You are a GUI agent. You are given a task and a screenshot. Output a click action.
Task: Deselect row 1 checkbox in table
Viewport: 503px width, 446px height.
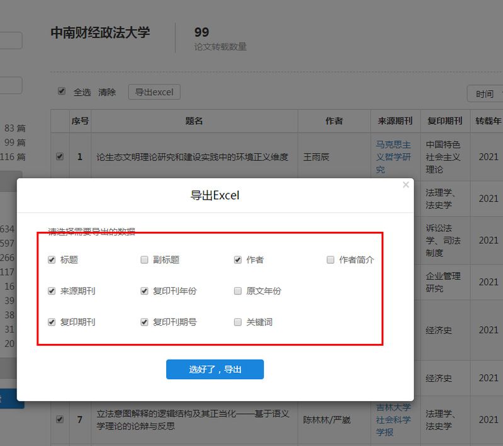(60, 156)
